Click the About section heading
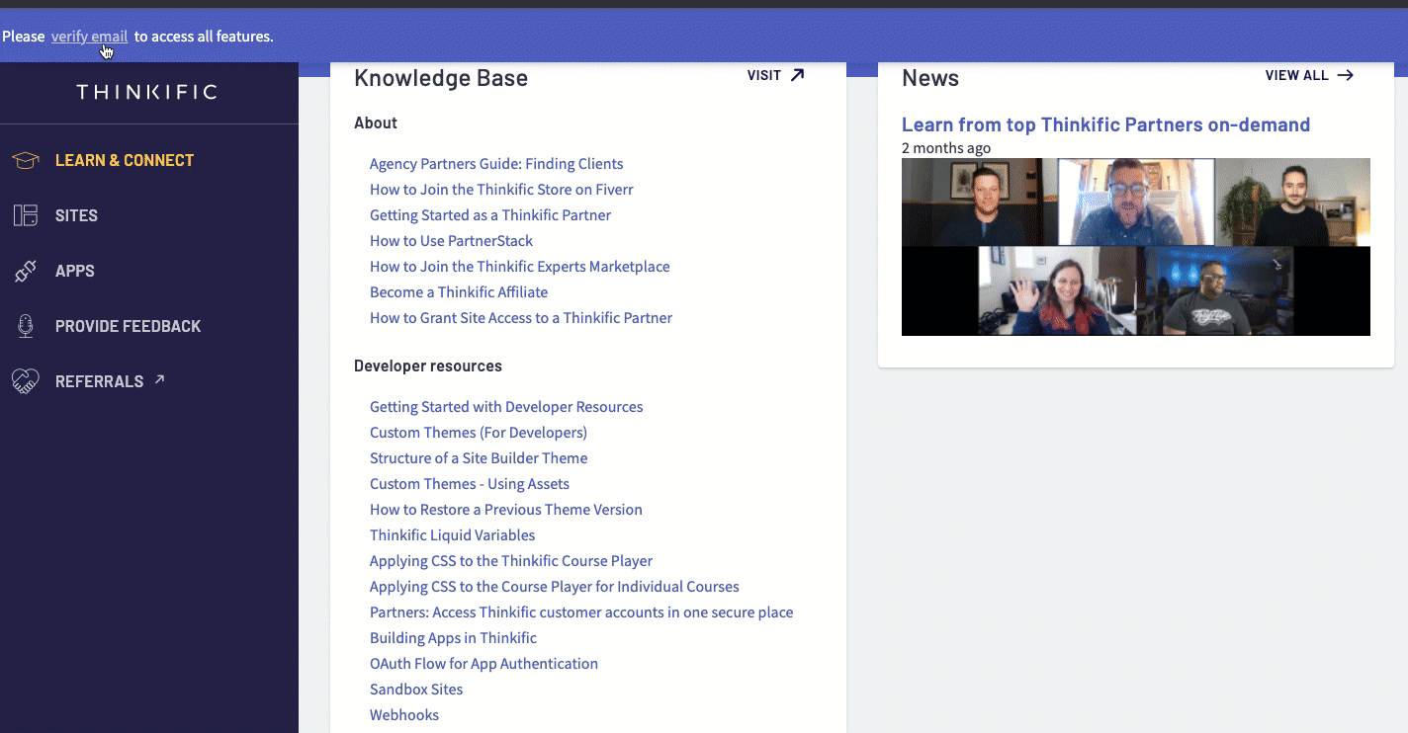The image size is (1408, 733). point(376,123)
